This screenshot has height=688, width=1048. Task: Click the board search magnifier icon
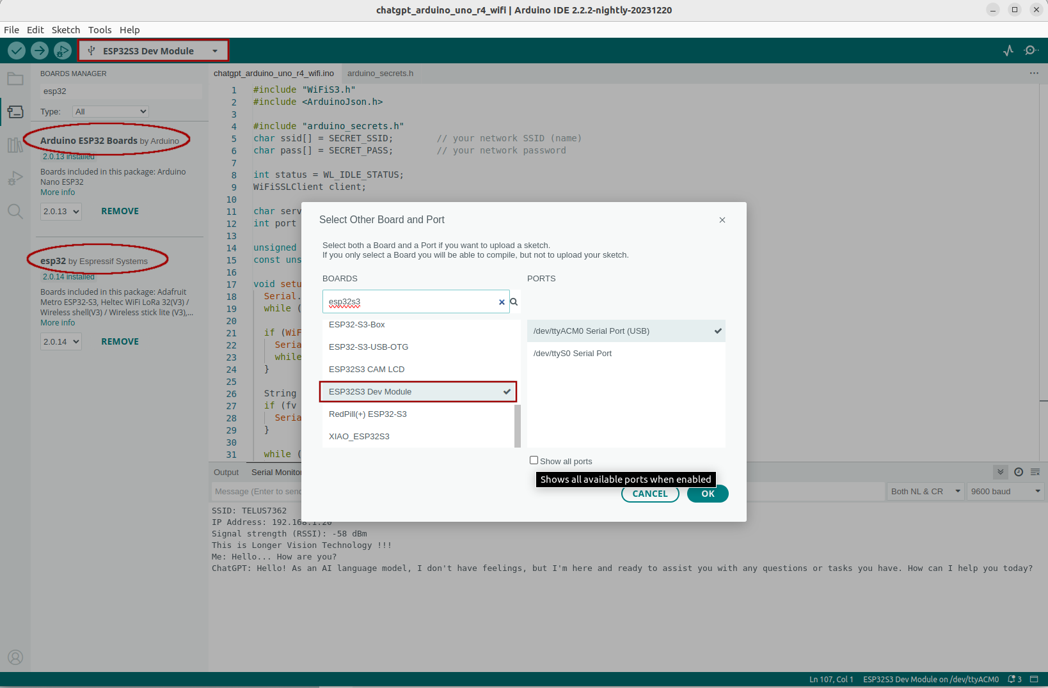514,302
